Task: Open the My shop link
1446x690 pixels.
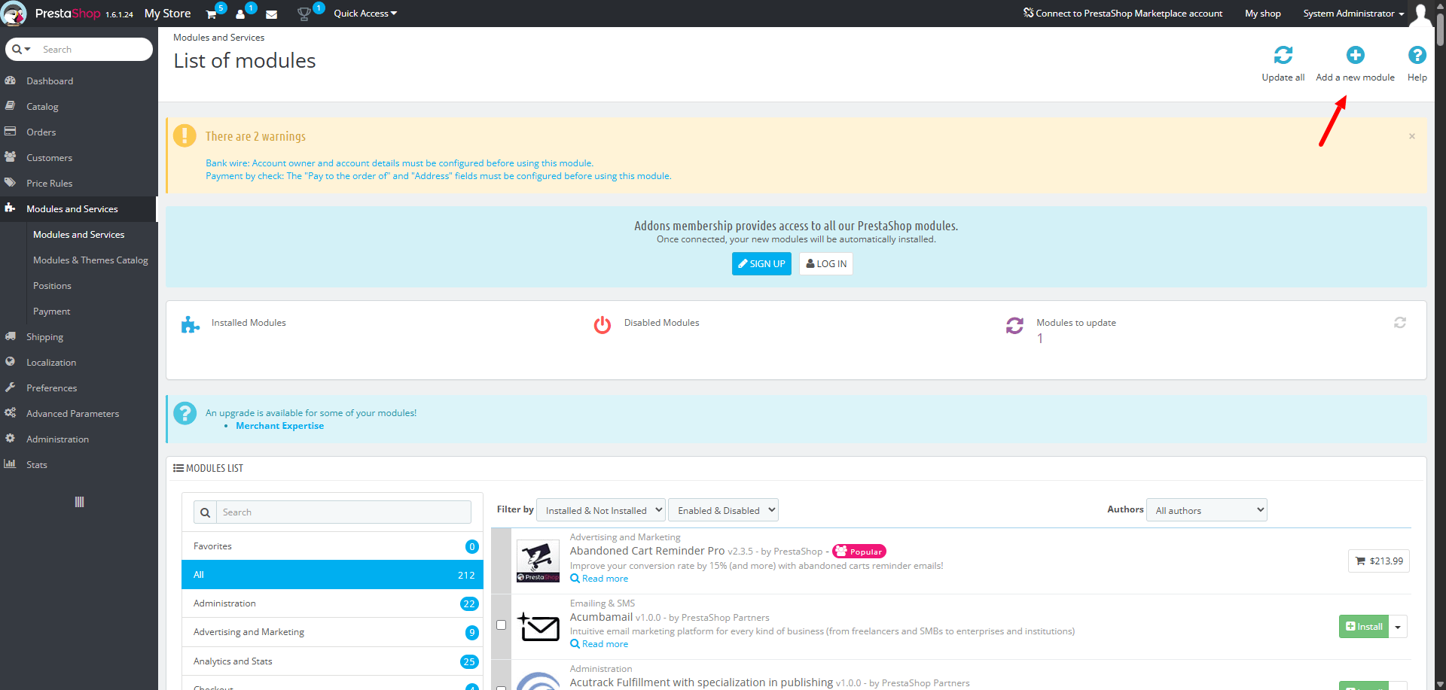Action: 1262,14
